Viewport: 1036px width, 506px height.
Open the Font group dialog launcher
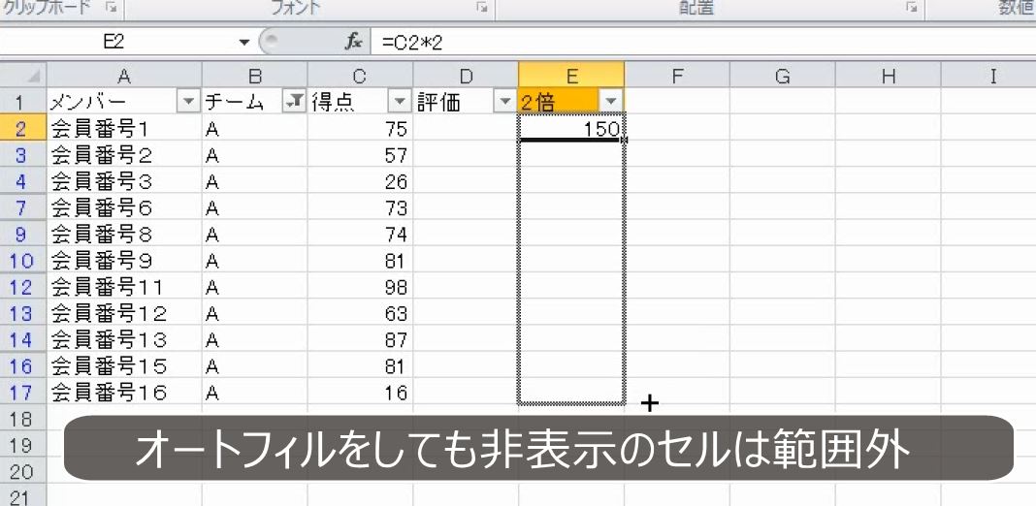pos(483,8)
